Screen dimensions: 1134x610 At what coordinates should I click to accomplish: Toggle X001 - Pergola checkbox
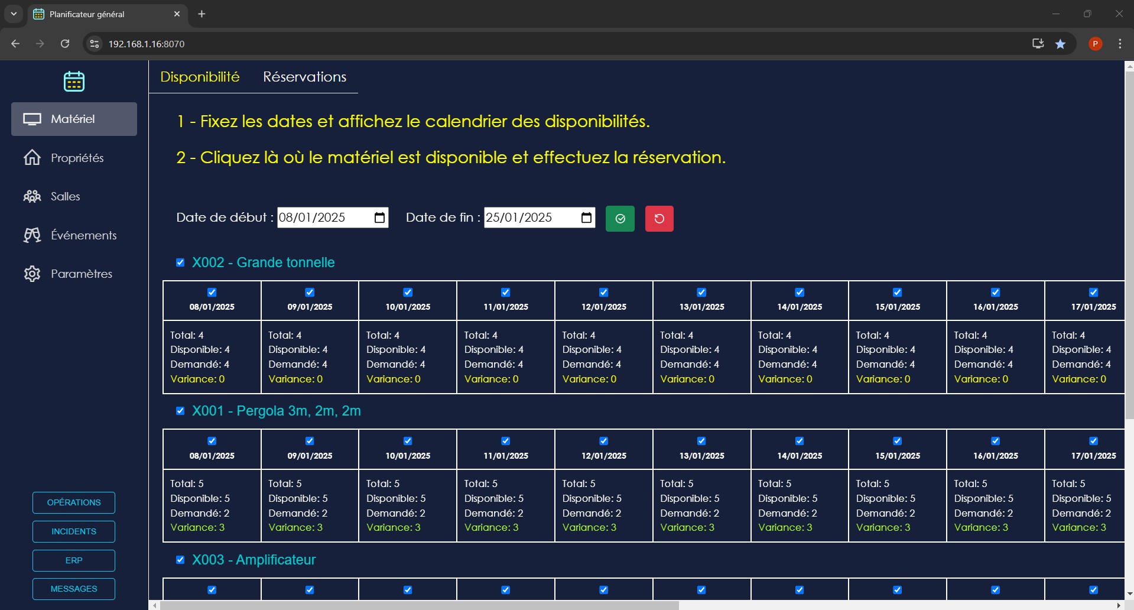click(180, 411)
